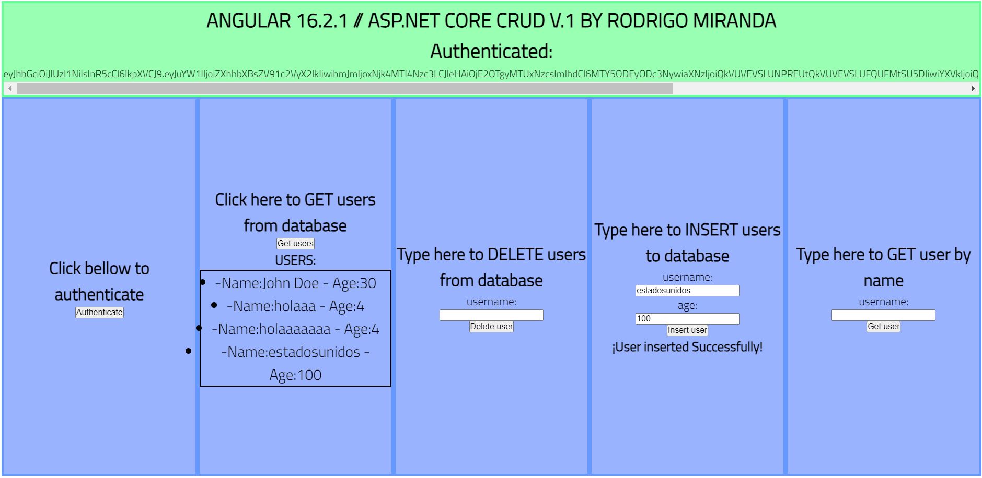Click the USERS: label
Viewport: 982px width, 478px height.
pyautogui.click(x=295, y=260)
